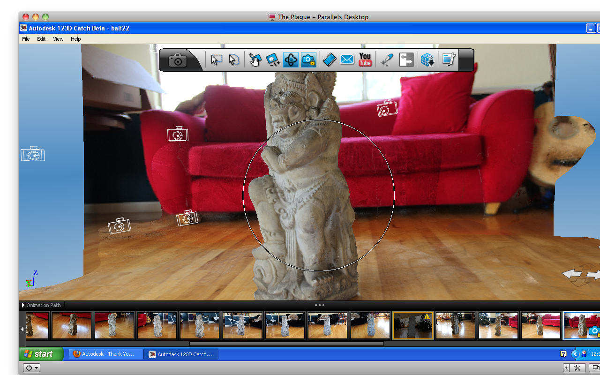The image size is (600, 375).
Task: Open the reference point pen tool dropdown
Action: pyautogui.click(x=387, y=60)
